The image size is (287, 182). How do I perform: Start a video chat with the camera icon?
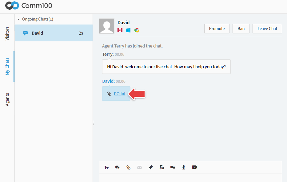pyautogui.click(x=194, y=167)
